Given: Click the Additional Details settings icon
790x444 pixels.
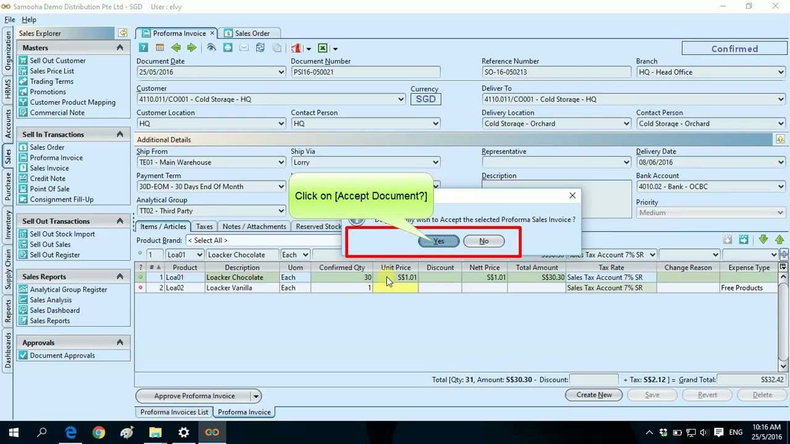Looking at the screenshot, I should [780, 139].
